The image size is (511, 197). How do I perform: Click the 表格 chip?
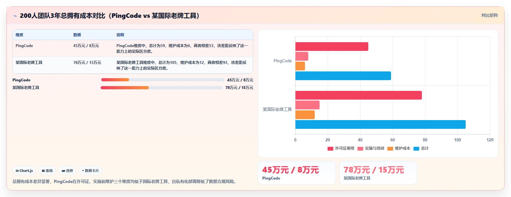click(47, 171)
